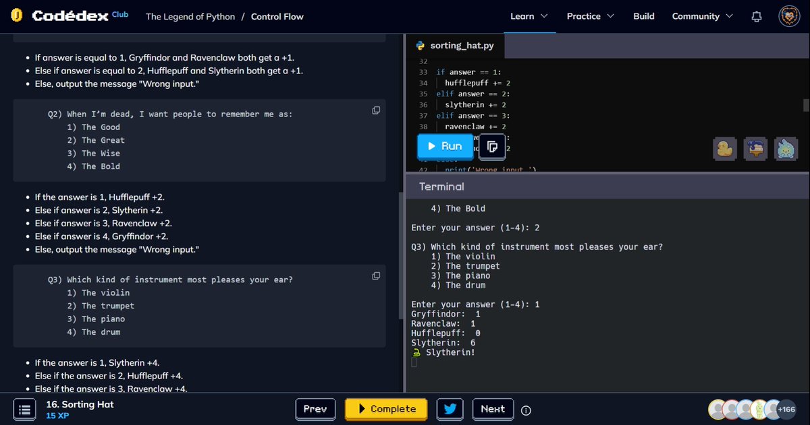Click the Codédex logo icon
Viewport: 810px width, 425px height.
(18, 16)
